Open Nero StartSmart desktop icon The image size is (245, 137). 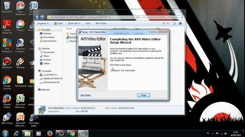tap(20, 8)
